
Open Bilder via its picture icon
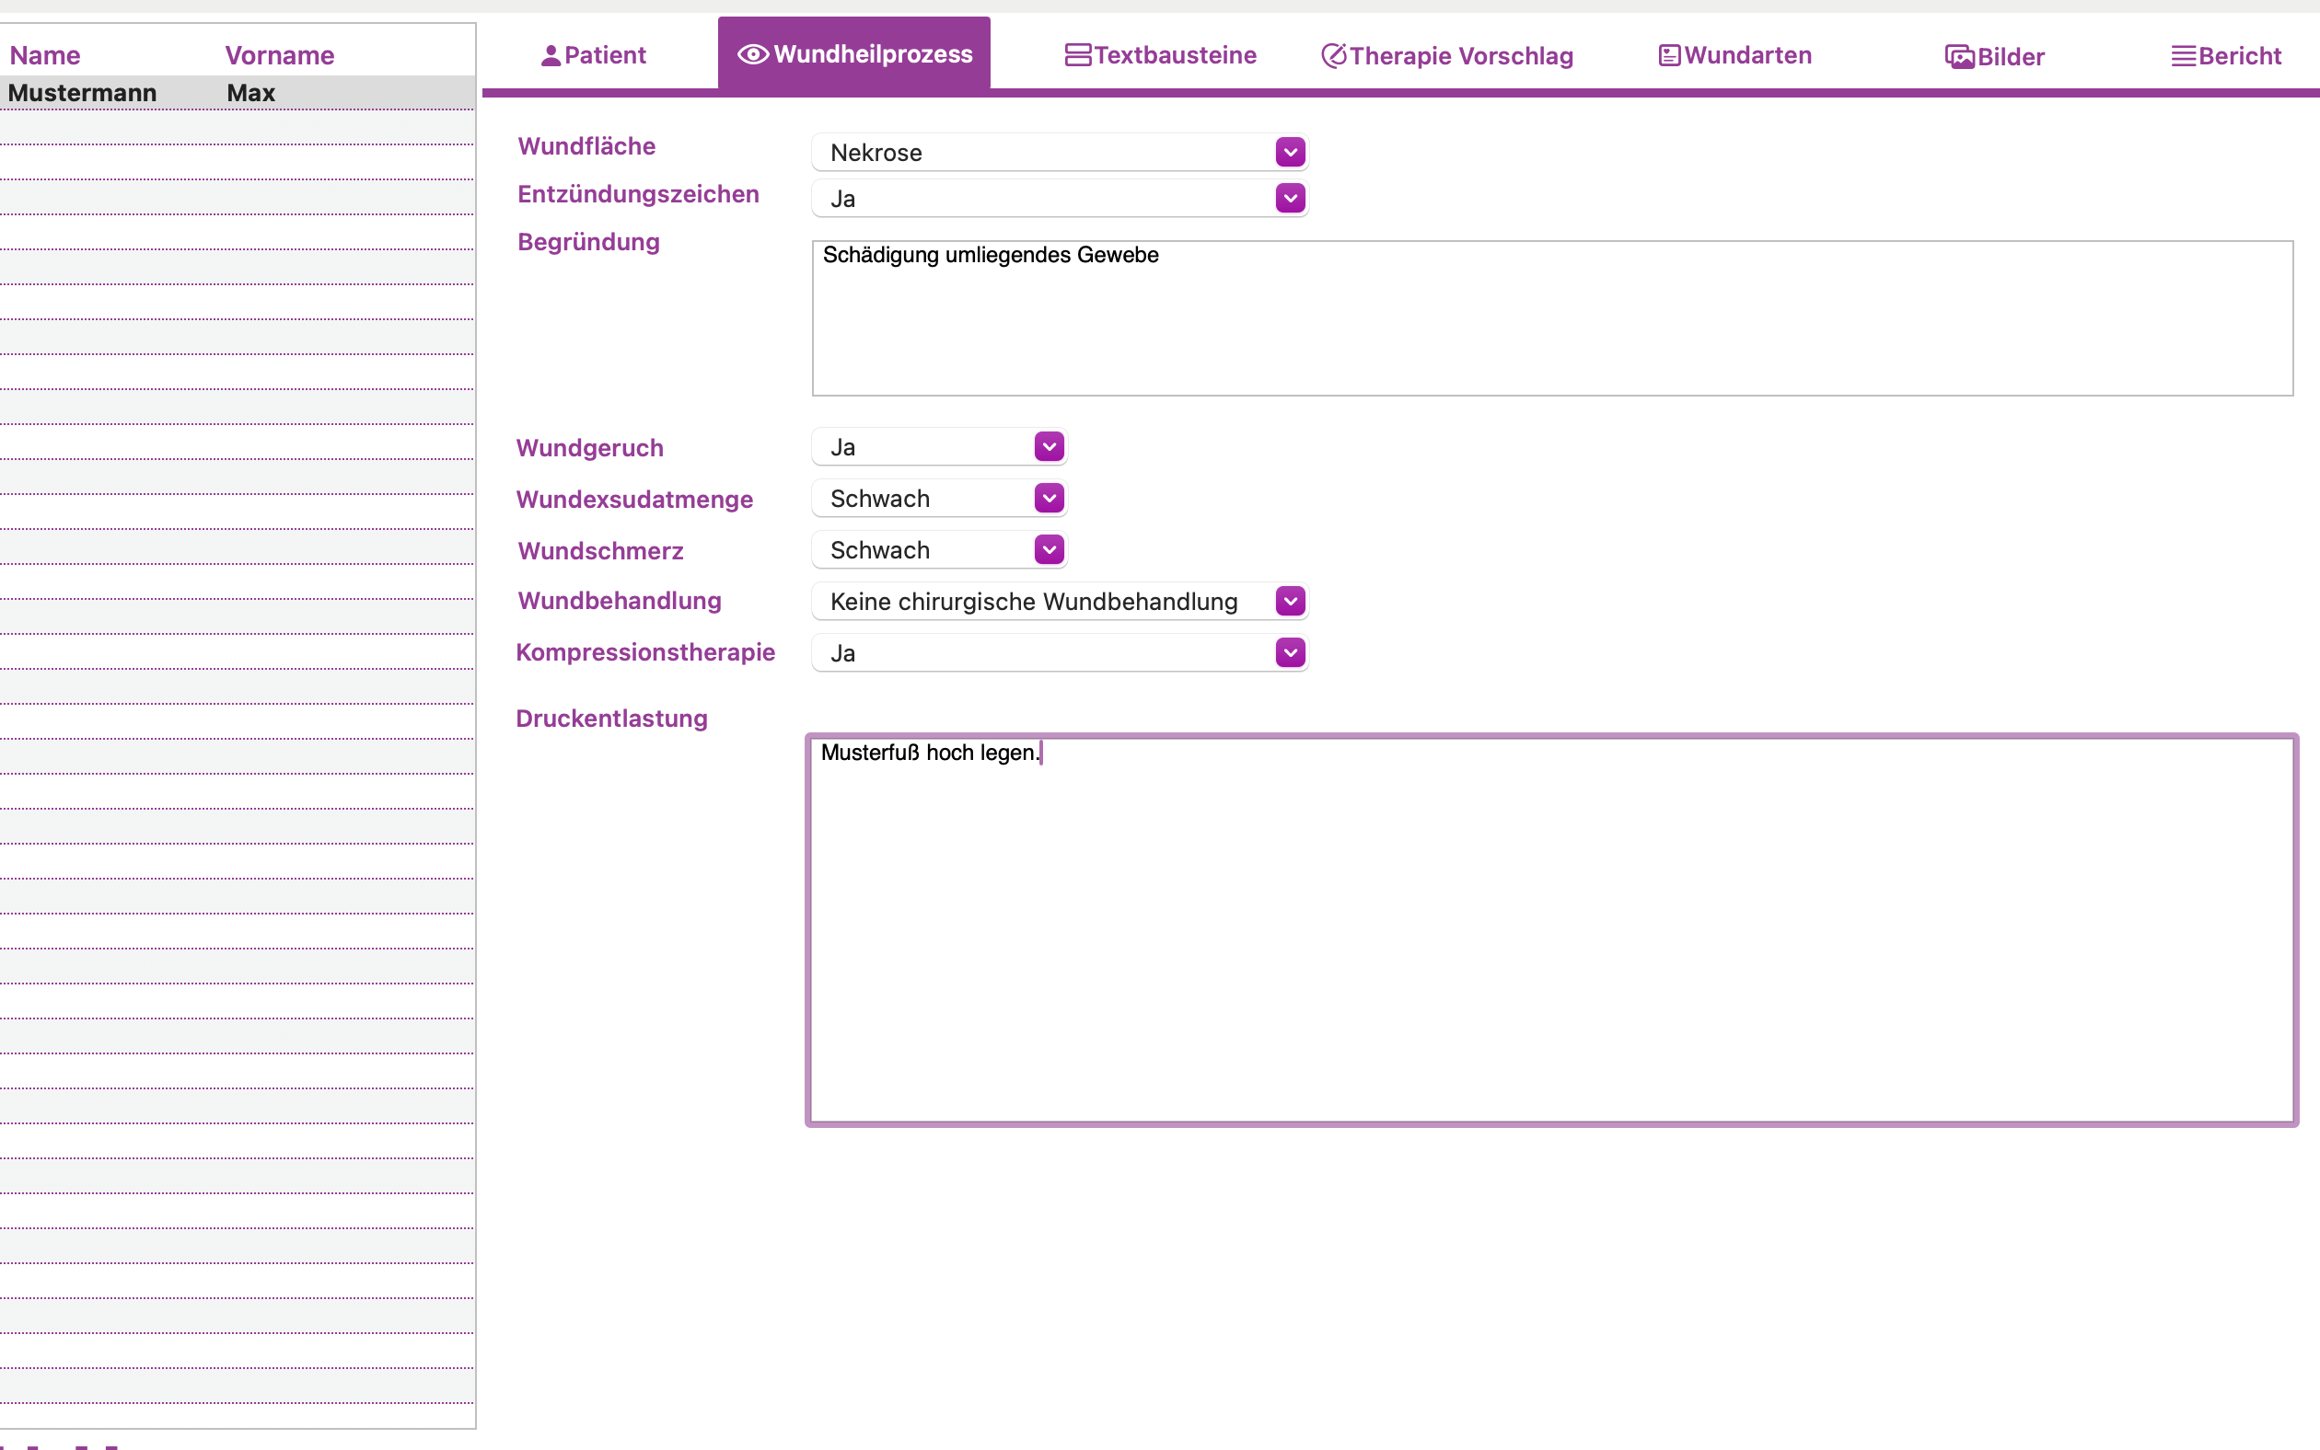point(1959,55)
